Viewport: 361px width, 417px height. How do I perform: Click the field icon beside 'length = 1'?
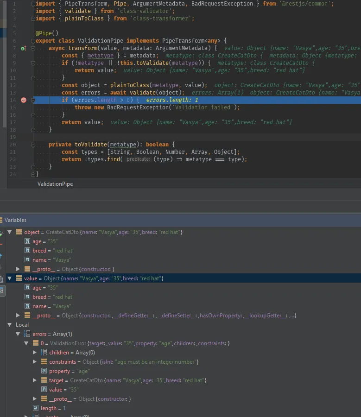[x=36, y=408]
